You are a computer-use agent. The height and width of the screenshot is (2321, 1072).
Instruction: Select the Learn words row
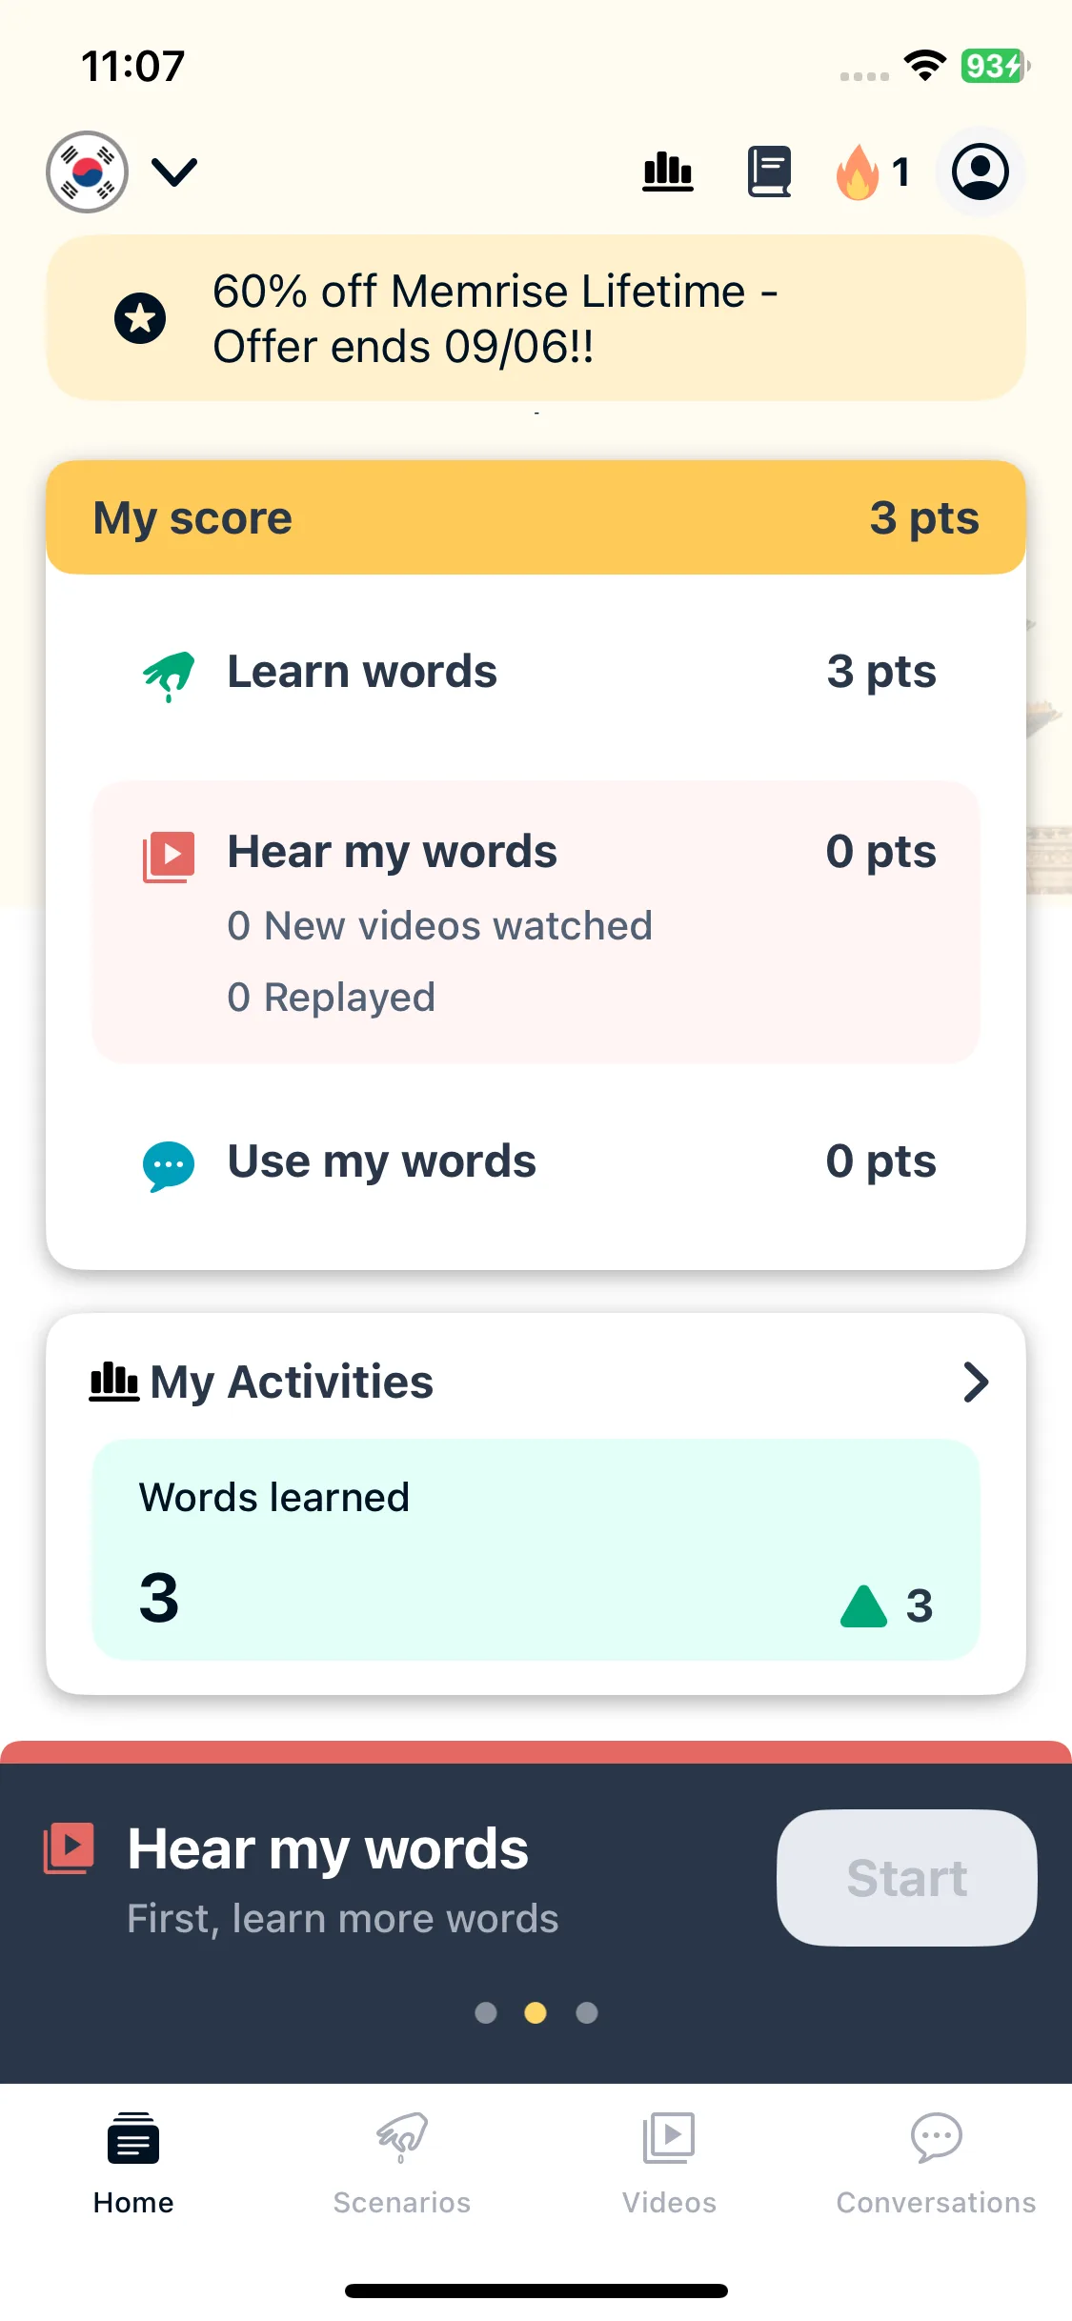point(536,672)
